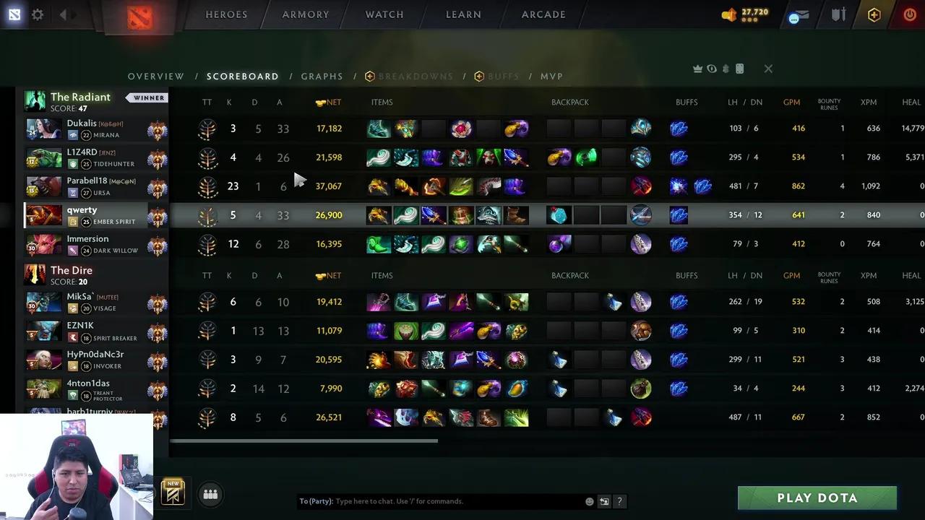
Task: Click the horizontal scrollbar under the scoreboard
Action: (304, 441)
